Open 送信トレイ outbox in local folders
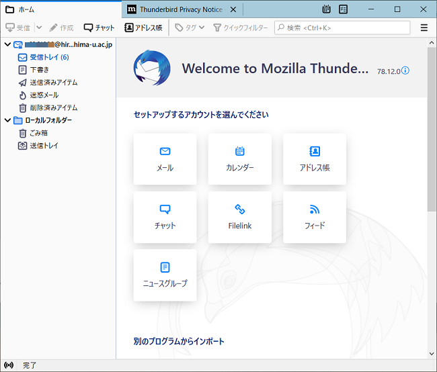 coord(38,146)
